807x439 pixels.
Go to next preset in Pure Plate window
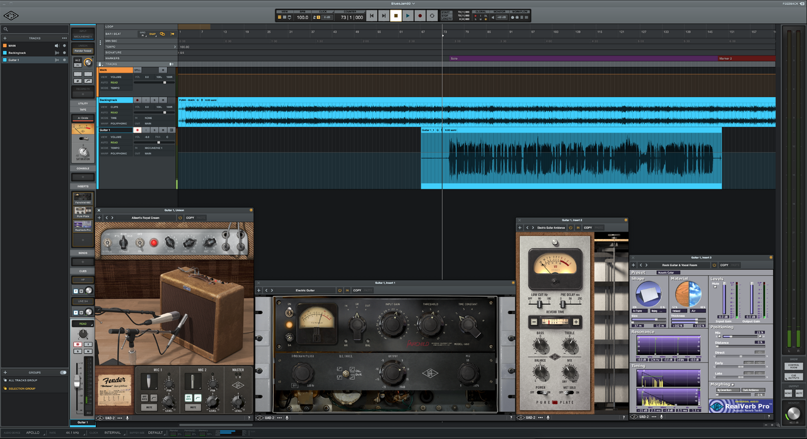point(531,227)
